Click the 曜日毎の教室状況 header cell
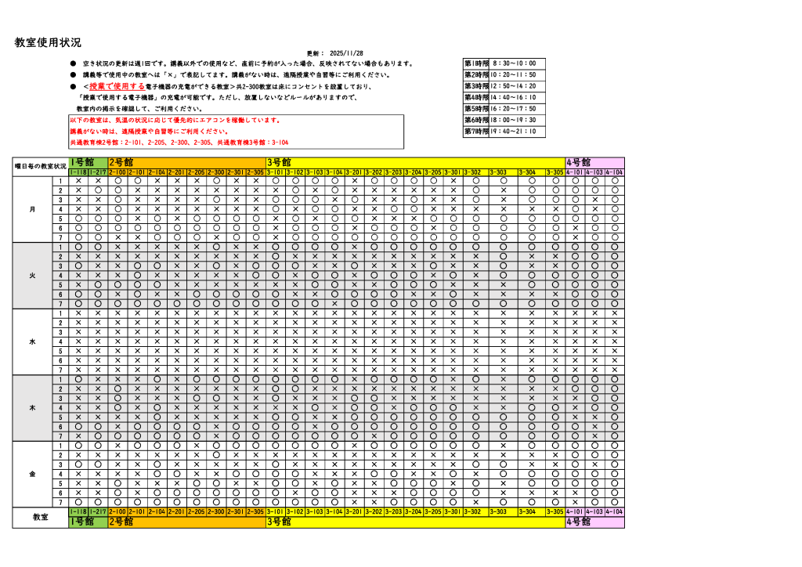This screenshot has height=567, width=802. pos(40,167)
